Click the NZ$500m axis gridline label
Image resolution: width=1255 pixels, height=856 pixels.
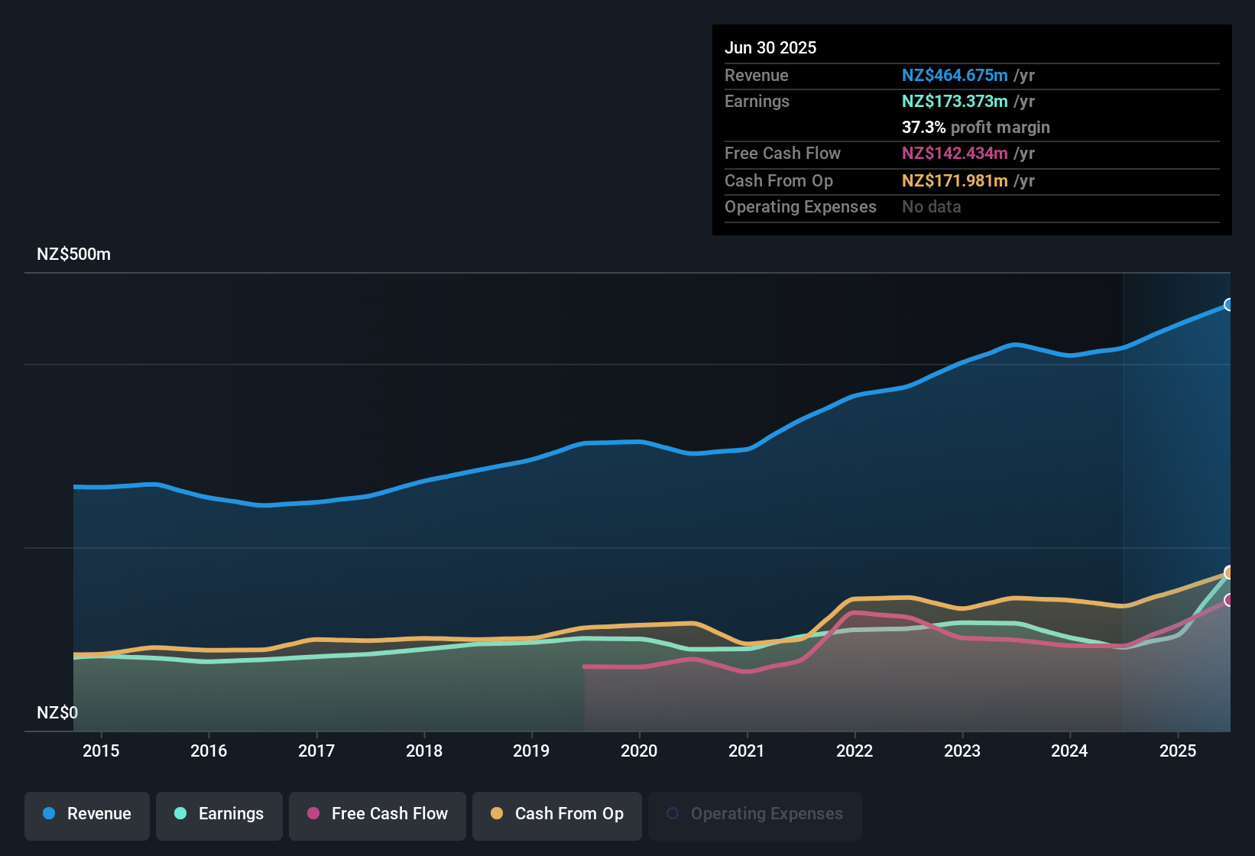[x=73, y=254]
